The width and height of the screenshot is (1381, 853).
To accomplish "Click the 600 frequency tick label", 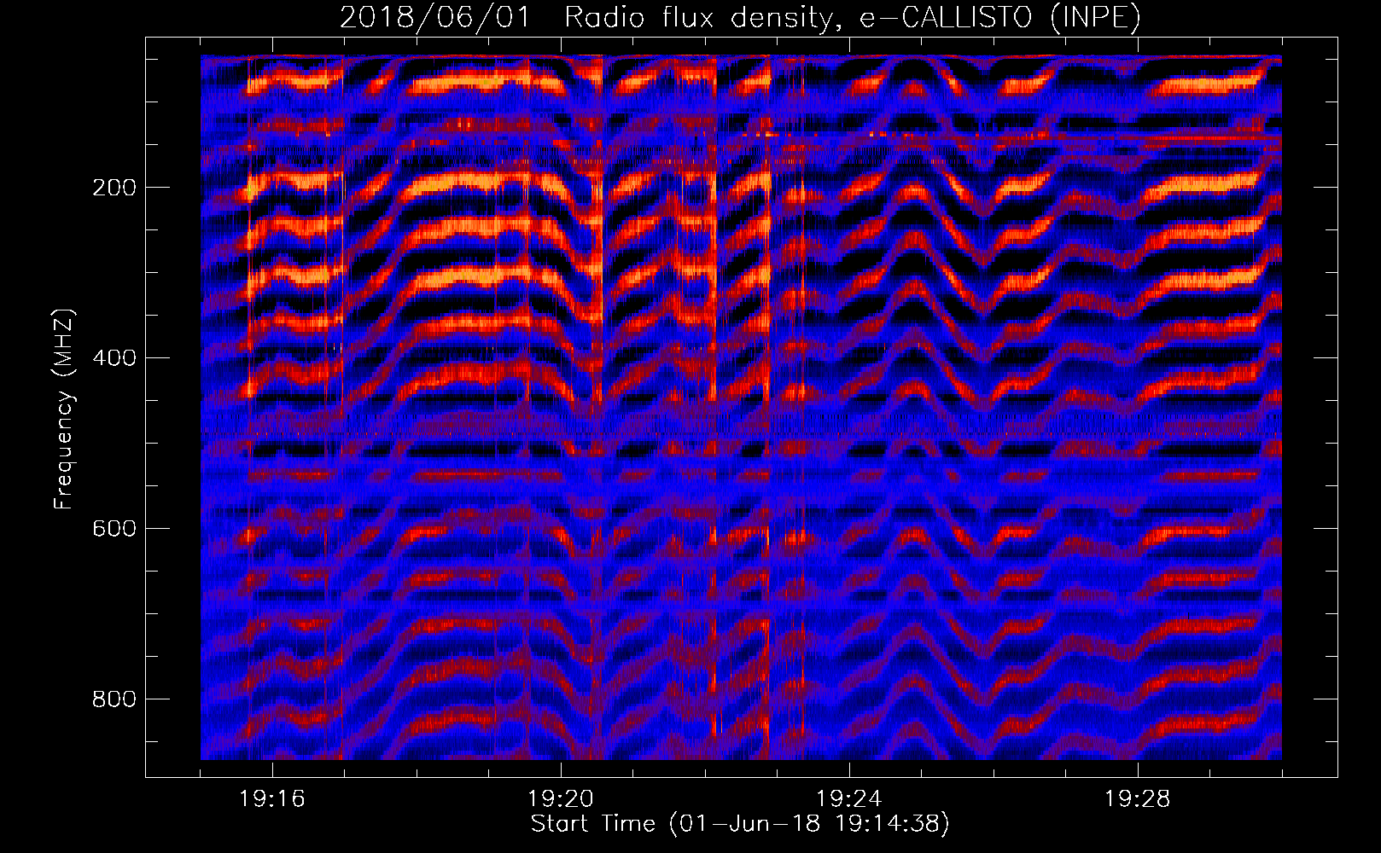I will pyautogui.click(x=114, y=529).
